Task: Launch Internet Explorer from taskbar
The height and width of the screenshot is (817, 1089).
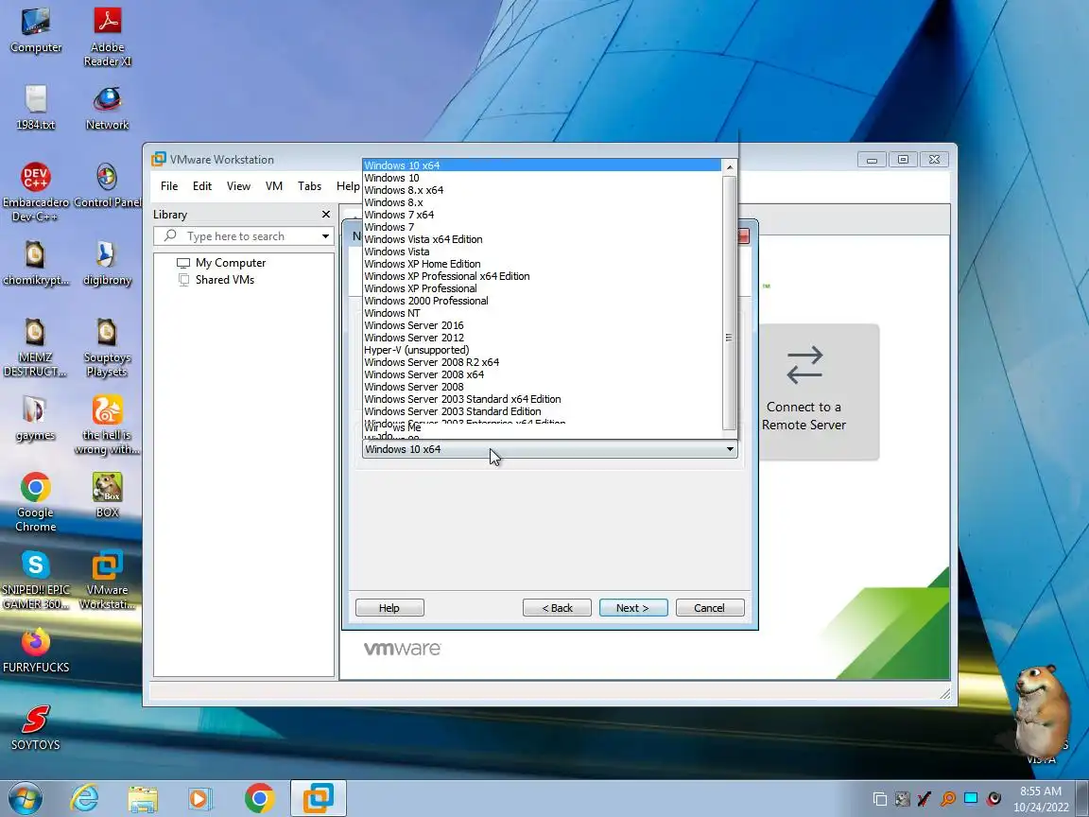Action: coord(84,798)
